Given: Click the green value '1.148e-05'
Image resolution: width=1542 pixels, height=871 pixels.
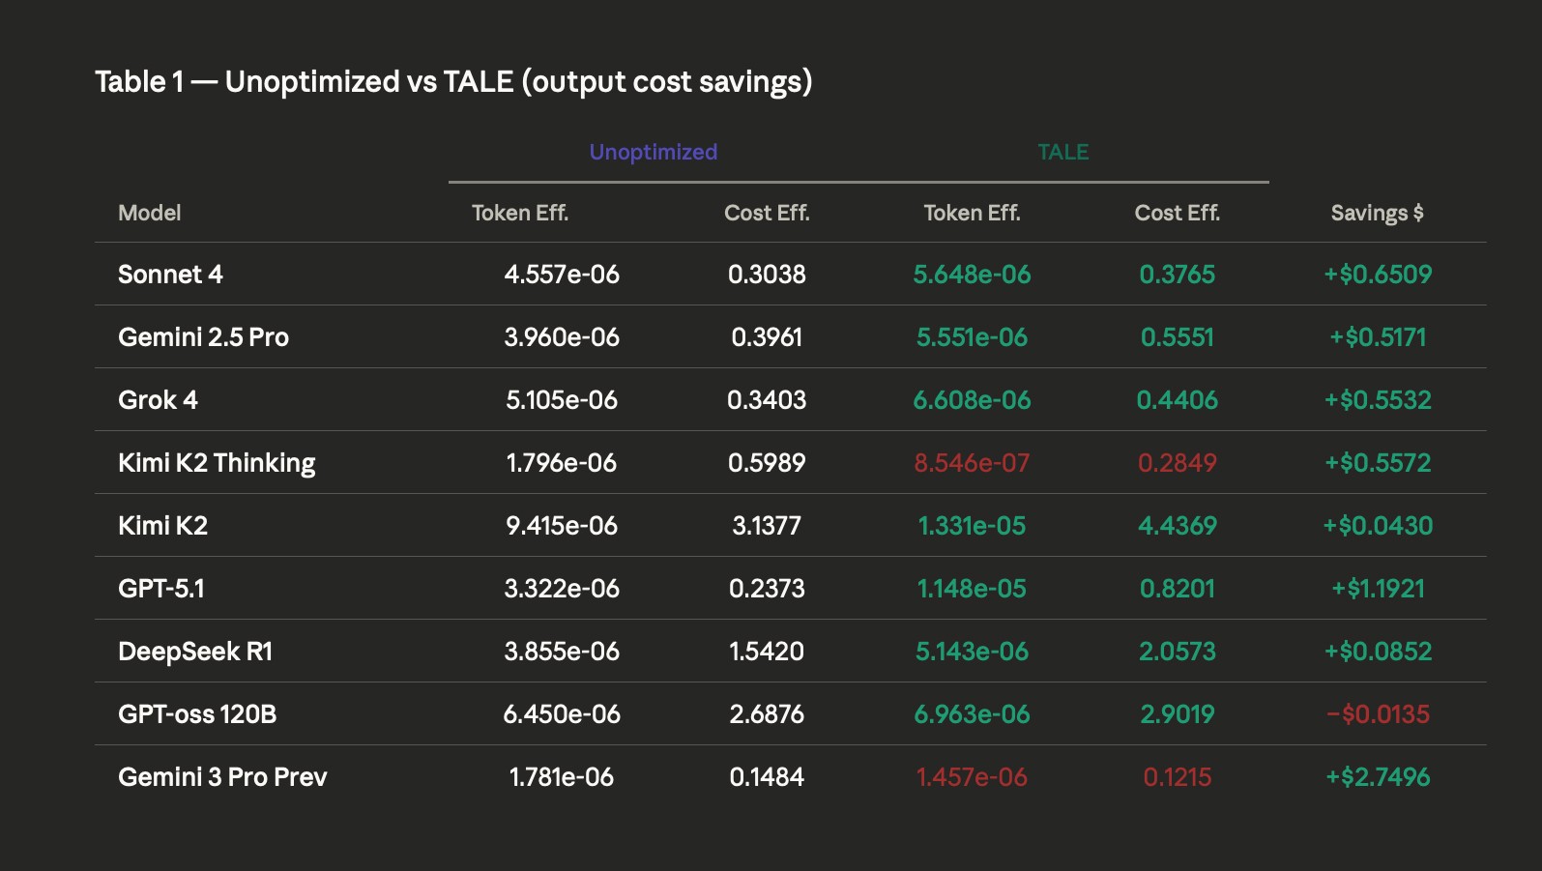Looking at the screenshot, I should (973, 589).
